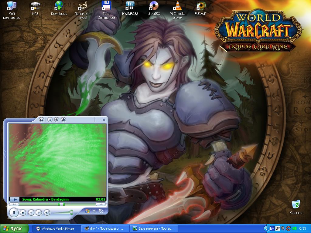Viewport: 311px width, 233px height.
Task: Open the пуск Start menu
Action: [14, 229]
